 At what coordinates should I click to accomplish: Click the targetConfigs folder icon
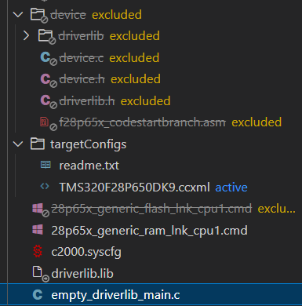pyautogui.click(x=38, y=144)
